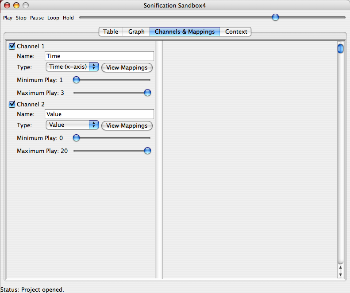This screenshot has width=350, height=293.
Task: Minimize the window with the yellow button
Action: (x=16, y=5)
